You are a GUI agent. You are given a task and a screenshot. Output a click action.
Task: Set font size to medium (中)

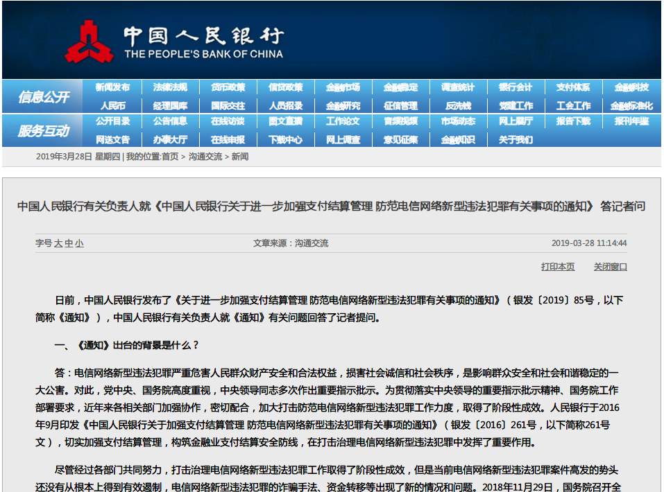[x=69, y=244]
